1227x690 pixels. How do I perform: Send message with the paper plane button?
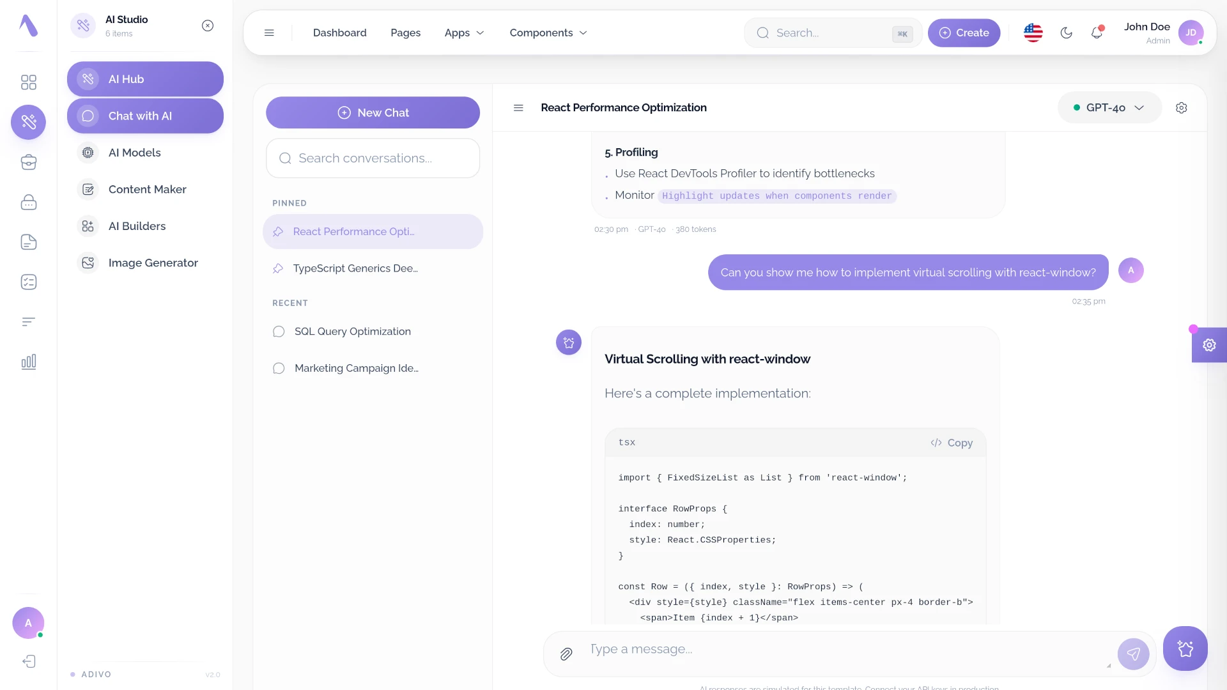[1134, 654]
